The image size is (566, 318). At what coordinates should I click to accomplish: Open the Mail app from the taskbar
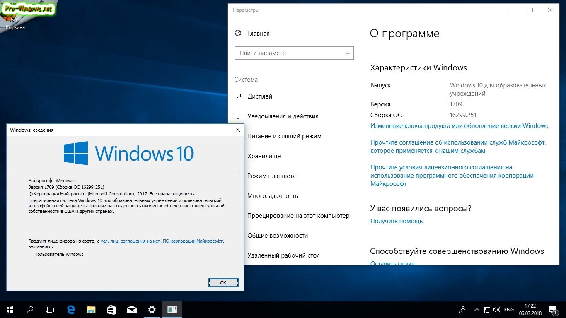coord(132,309)
